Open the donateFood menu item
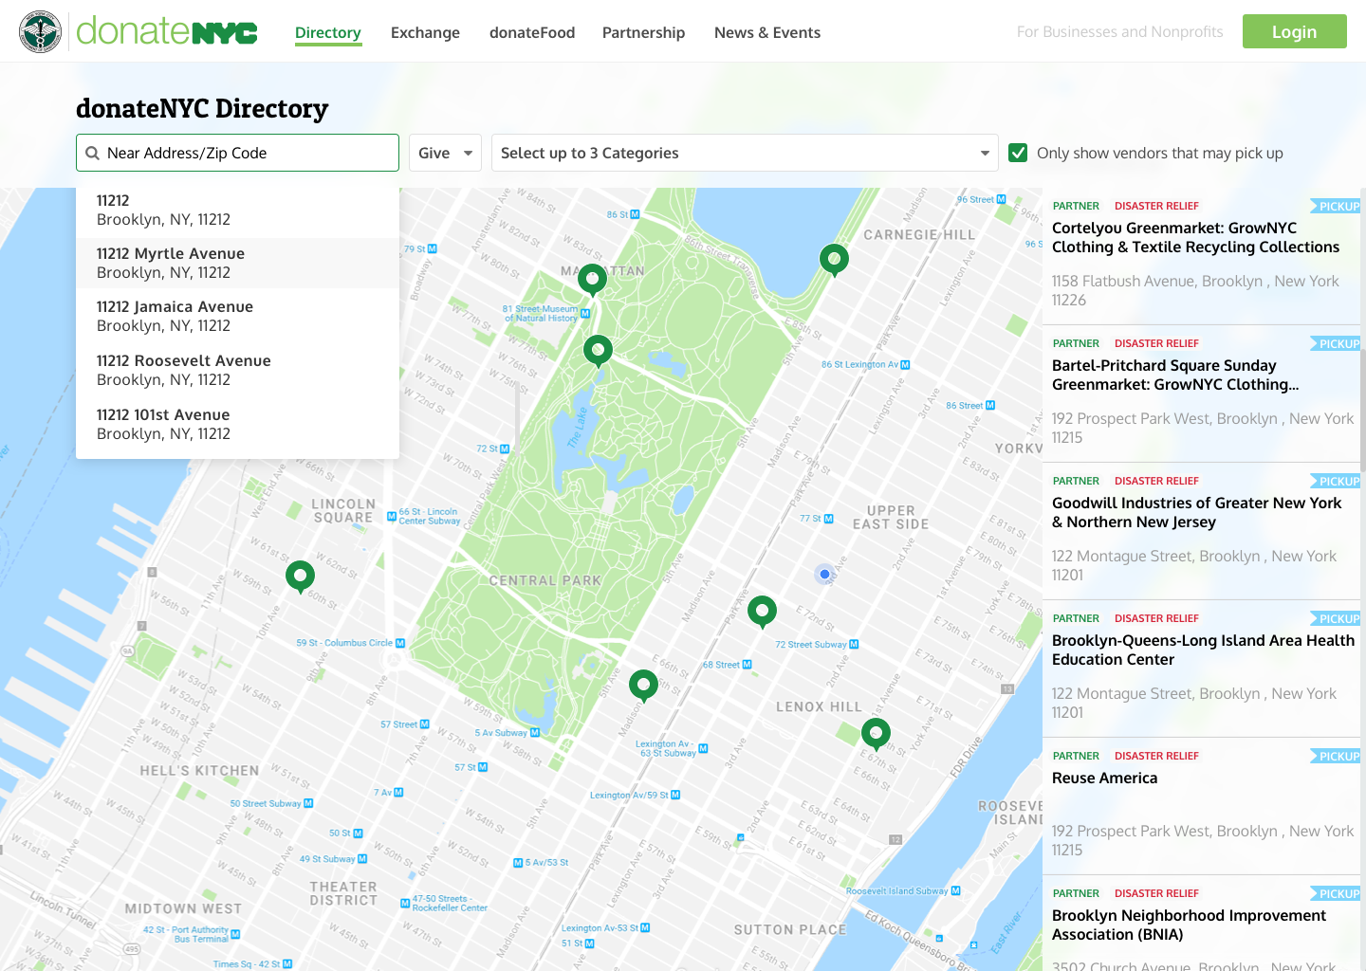The height and width of the screenshot is (971, 1366). coord(532,32)
